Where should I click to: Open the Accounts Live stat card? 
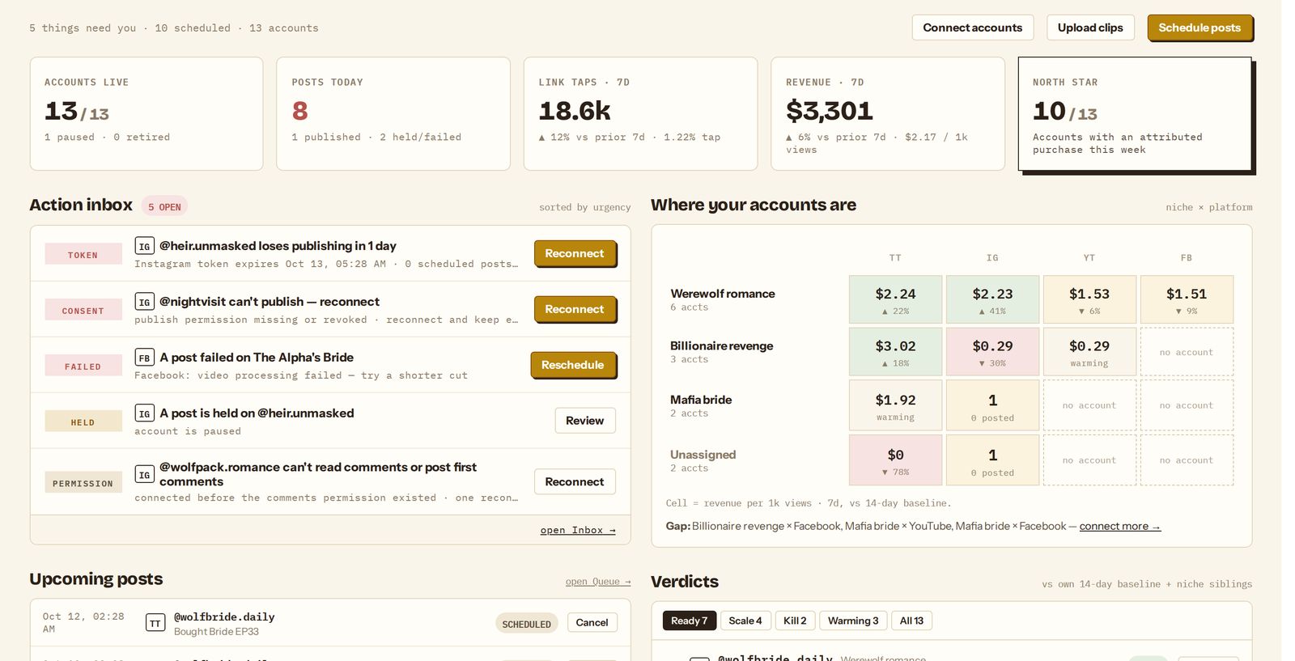(146, 113)
